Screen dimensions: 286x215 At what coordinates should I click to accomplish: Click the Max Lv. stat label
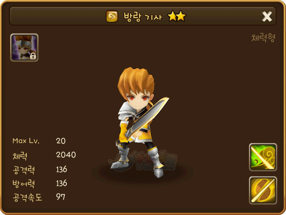(x=26, y=141)
